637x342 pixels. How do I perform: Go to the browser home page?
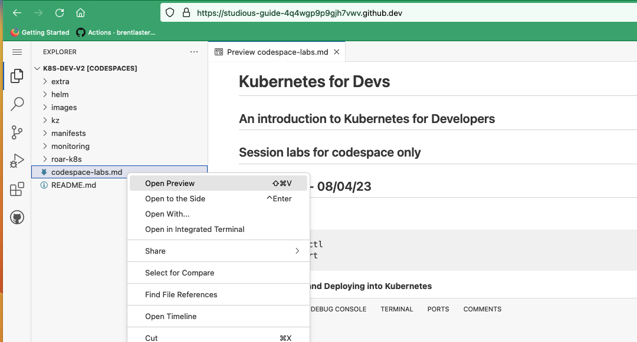click(80, 13)
